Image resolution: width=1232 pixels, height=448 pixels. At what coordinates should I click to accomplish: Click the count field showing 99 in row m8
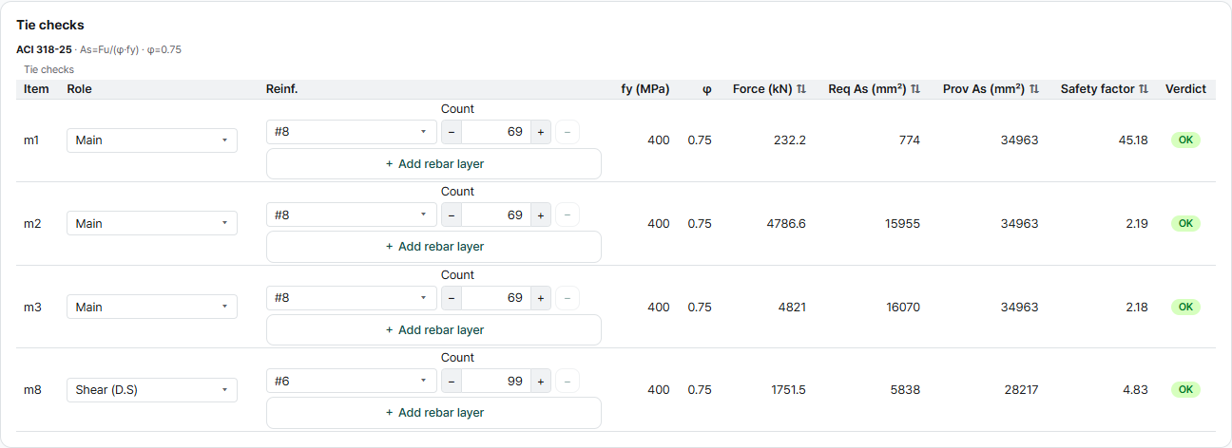496,382
